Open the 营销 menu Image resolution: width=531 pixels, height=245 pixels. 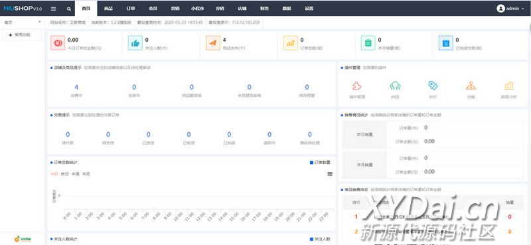coord(175,9)
